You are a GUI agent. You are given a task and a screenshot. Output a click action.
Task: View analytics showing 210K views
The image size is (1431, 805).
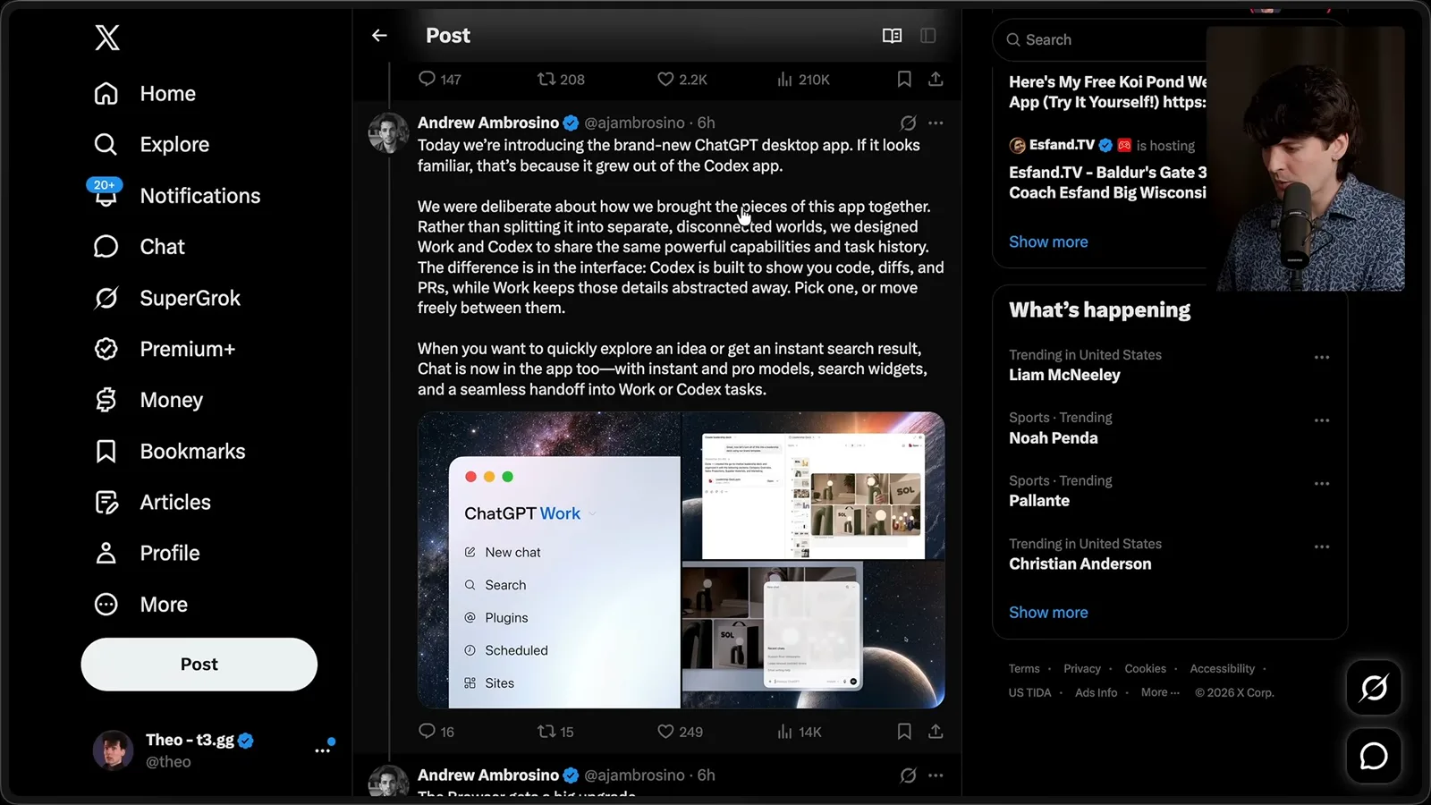click(x=803, y=80)
